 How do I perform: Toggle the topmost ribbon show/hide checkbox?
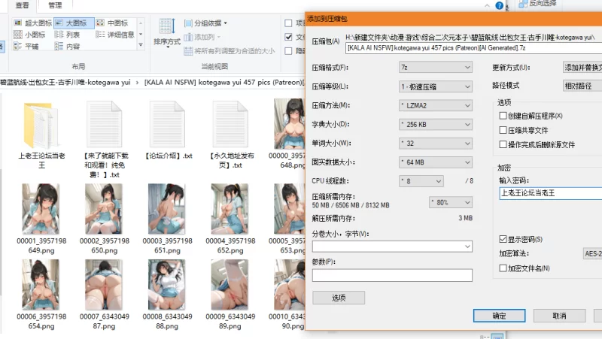pyautogui.click(x=288, y=23)
